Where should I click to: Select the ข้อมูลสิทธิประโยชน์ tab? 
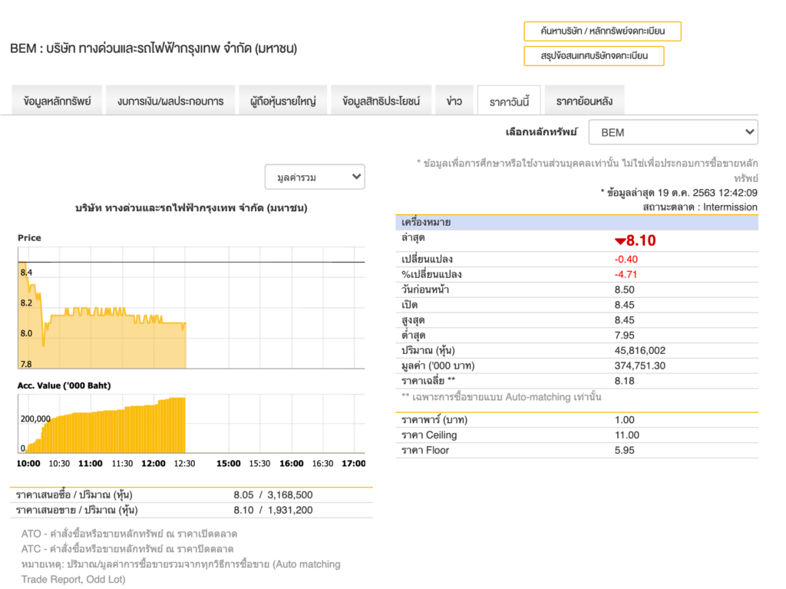point(381,101)
